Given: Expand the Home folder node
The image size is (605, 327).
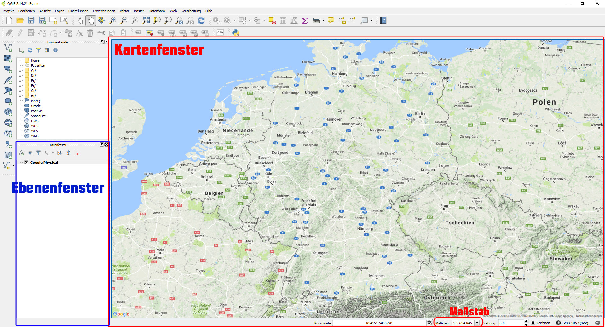Looking at the screenshot, I should point(20,60).
